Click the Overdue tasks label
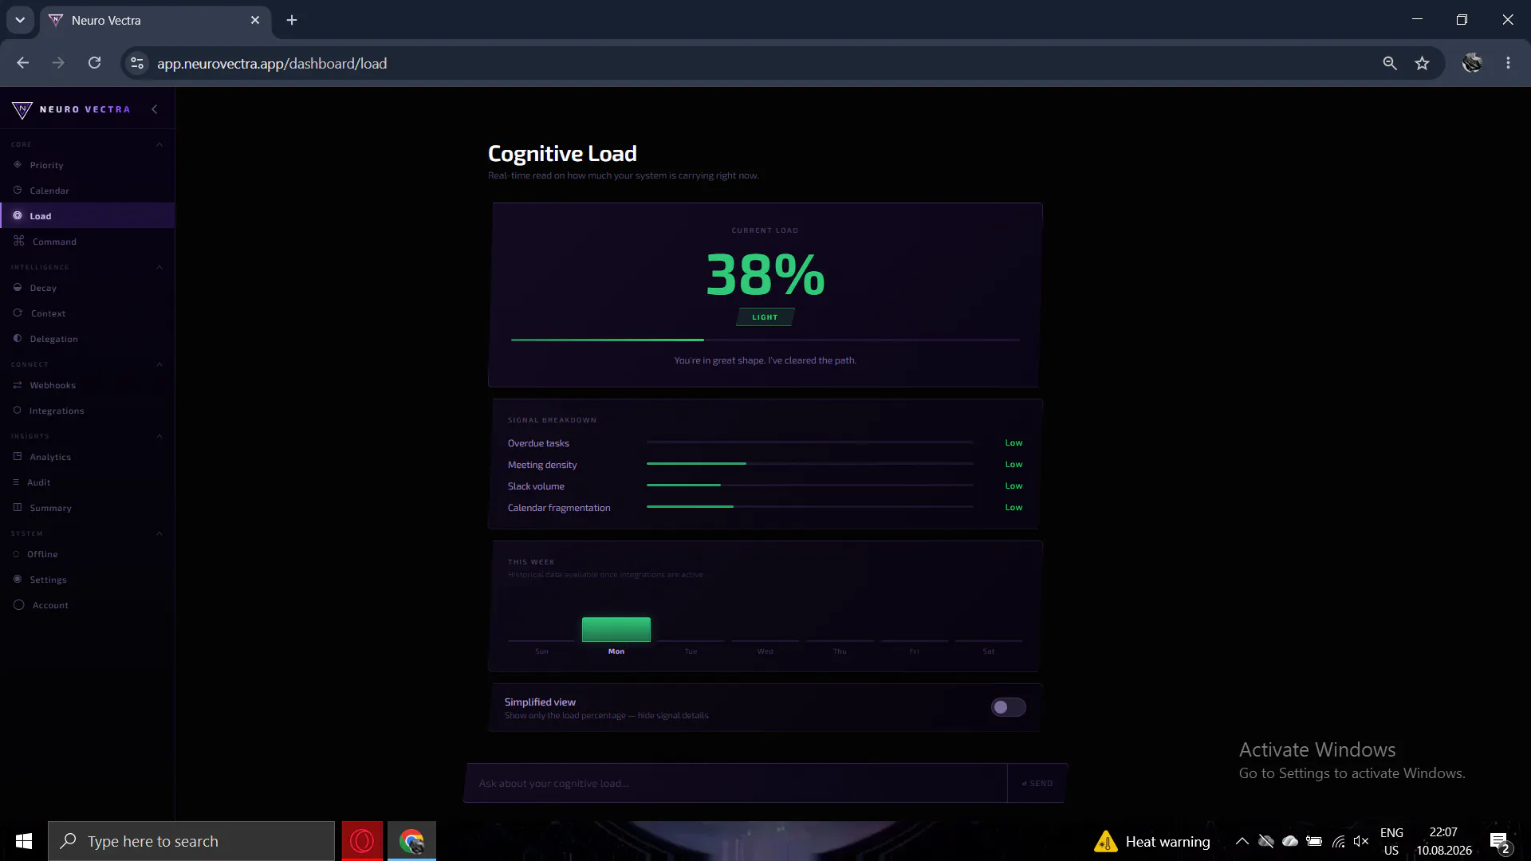Screen dimensions: 1531x861 tap(538, 443)
